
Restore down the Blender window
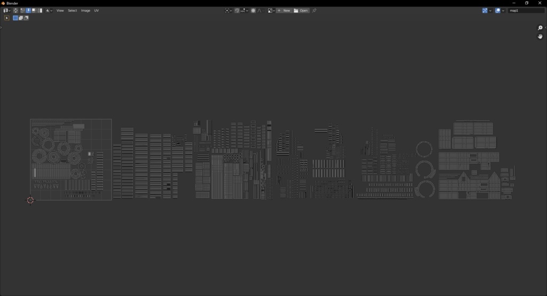(x=527, y=3)
